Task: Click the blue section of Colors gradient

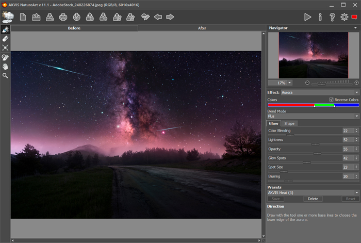Action: [x=347, y=105]
